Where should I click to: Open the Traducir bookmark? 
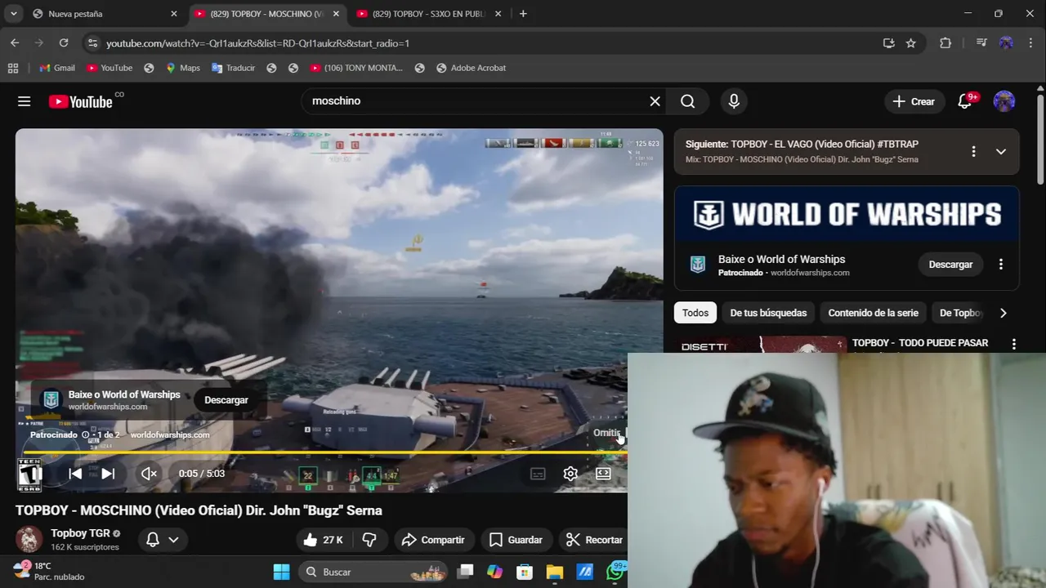pyautogui.click(x=233, y=68)
